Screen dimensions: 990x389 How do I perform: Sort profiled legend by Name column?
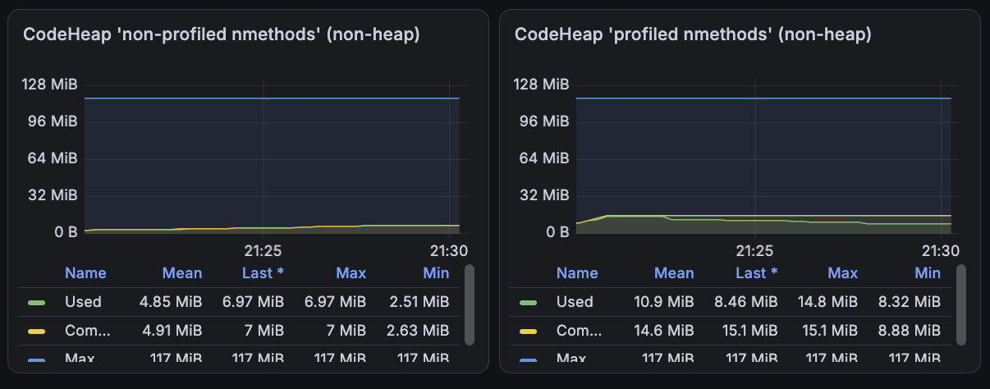point(577,273)
